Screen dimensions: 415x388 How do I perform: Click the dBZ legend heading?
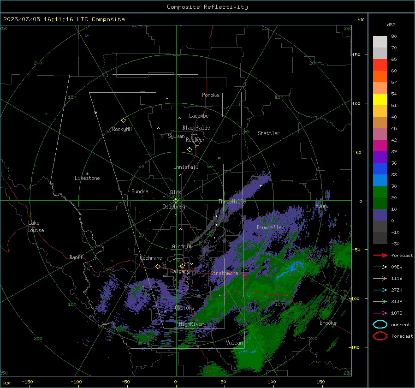click(x=391, y=24)
